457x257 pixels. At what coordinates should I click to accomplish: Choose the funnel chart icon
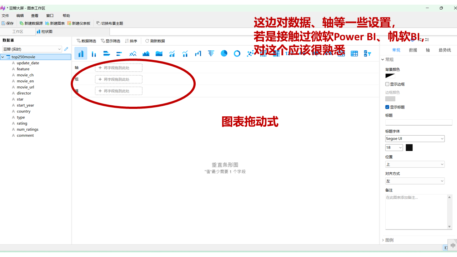click(x=211, y=54)
